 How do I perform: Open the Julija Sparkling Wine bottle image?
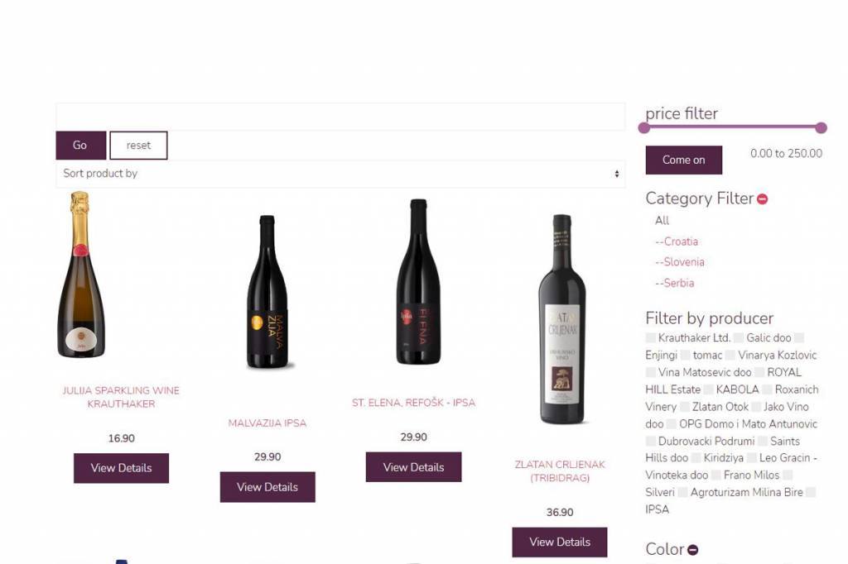click(81, 275)
